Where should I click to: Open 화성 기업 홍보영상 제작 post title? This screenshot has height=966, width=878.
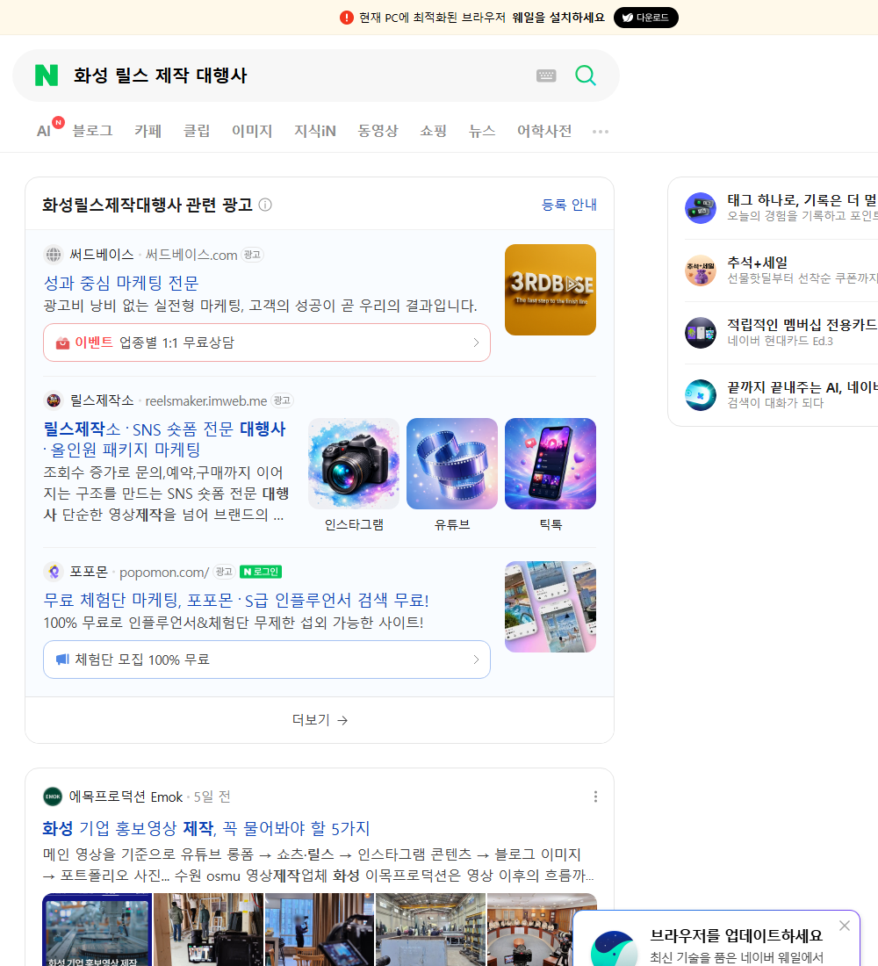pyautogui.click(x=205, y=828)
